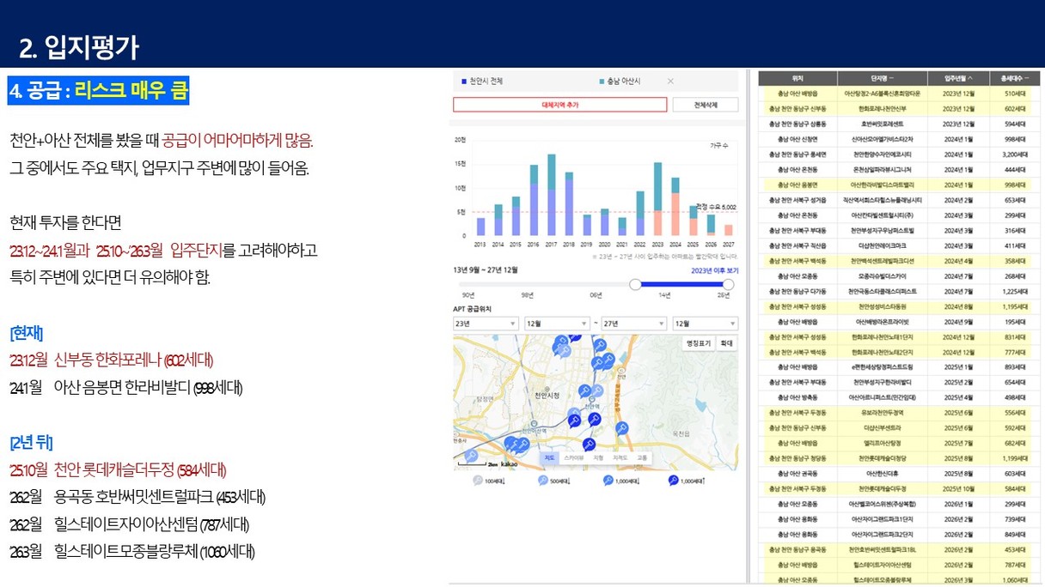Click the 4. 공급 : 리스크 매우 큼 heading
This screenshot has height=587, width=1045.
(98, 90)
